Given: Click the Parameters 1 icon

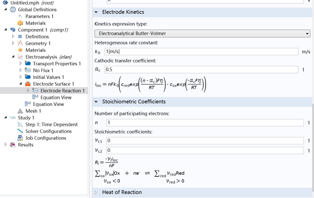Looking at the screenshot, I should (20, 16).
